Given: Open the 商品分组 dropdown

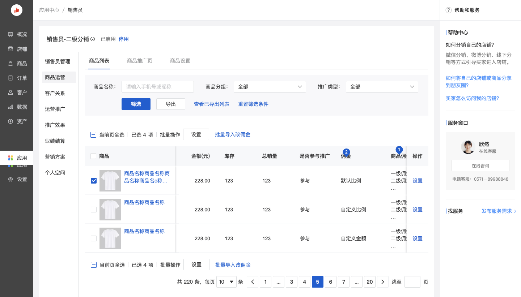Looking at the screenshot, I should point(270,87).
